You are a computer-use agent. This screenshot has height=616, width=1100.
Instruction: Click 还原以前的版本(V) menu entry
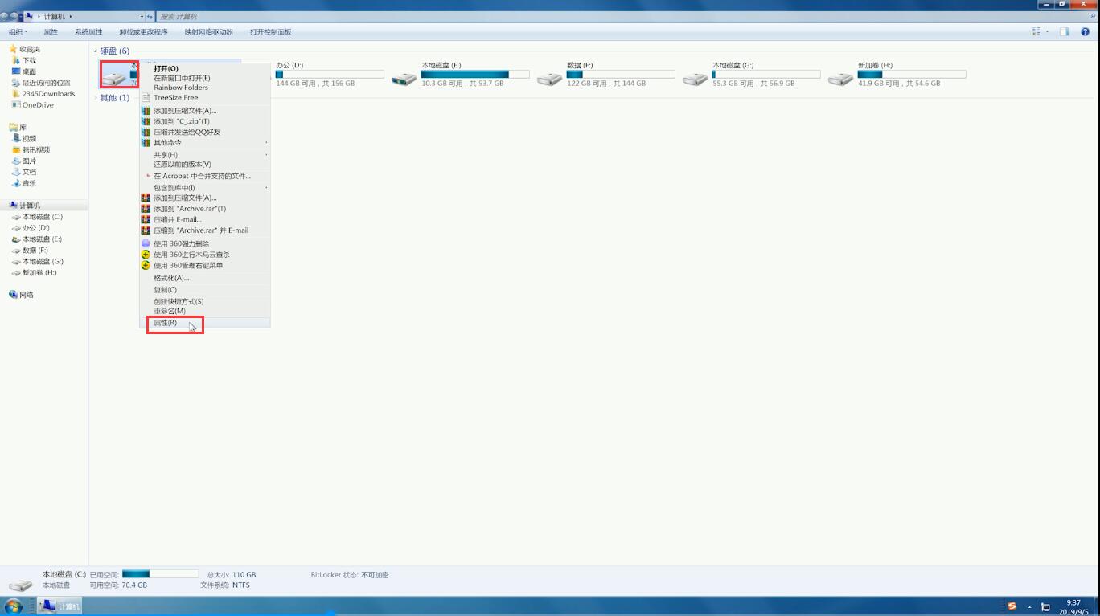(x=182, y=164)
